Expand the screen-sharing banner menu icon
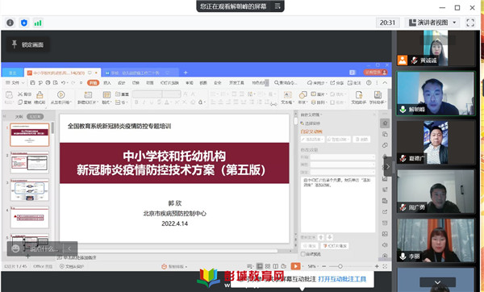The height and width of the screenshot is (292, 484). click(277, 6)
